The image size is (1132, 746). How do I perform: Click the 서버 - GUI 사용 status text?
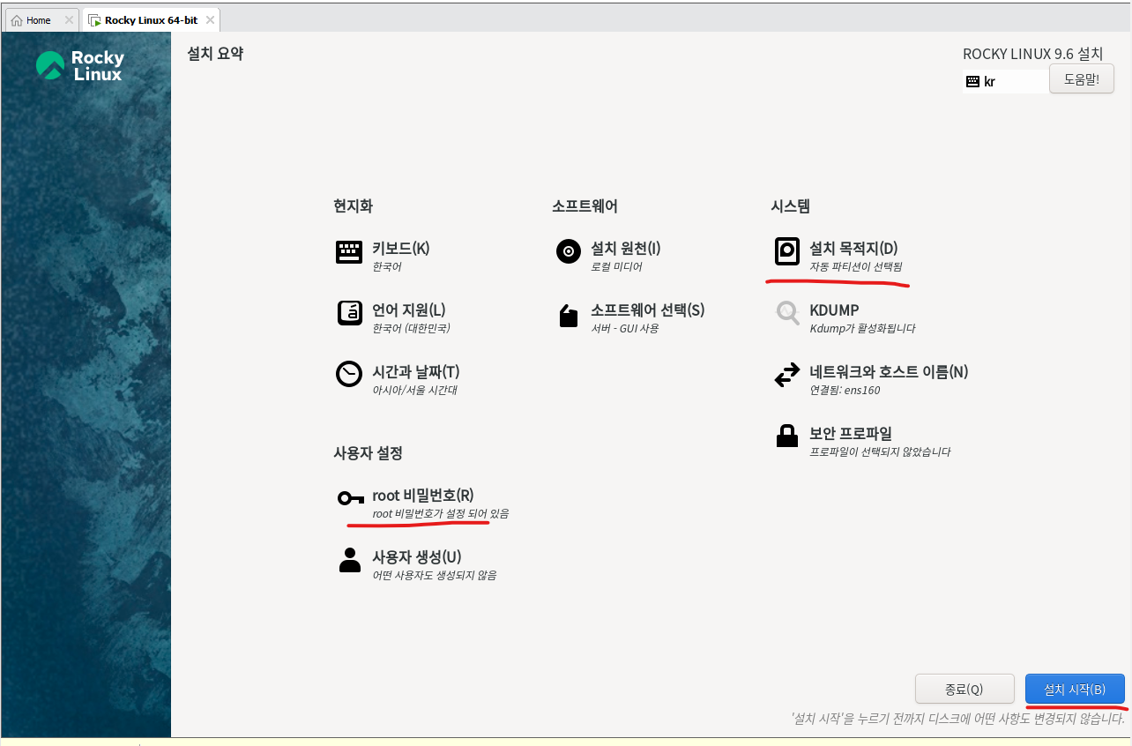[x=624, y=328]
